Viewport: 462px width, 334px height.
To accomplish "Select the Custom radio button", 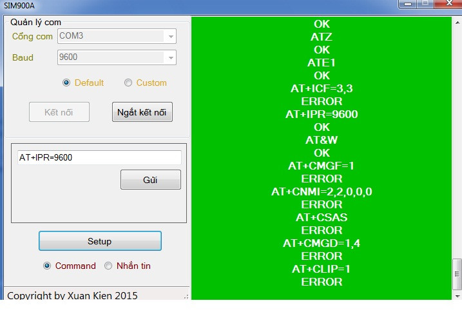I will coord(128,83).
